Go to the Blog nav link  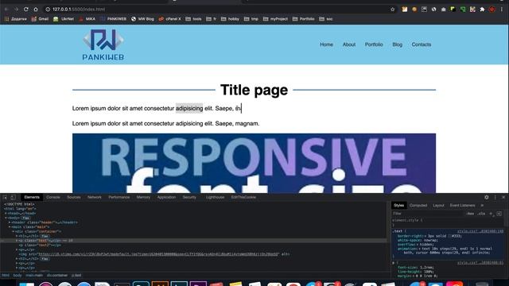click(397, 44)
